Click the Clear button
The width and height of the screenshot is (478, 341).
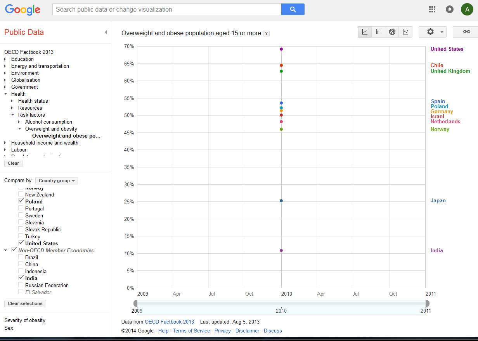tap(13, 163)
